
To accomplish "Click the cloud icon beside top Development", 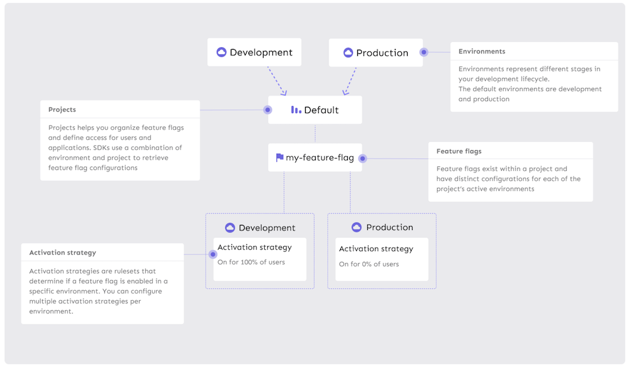I will coord(221,53).
